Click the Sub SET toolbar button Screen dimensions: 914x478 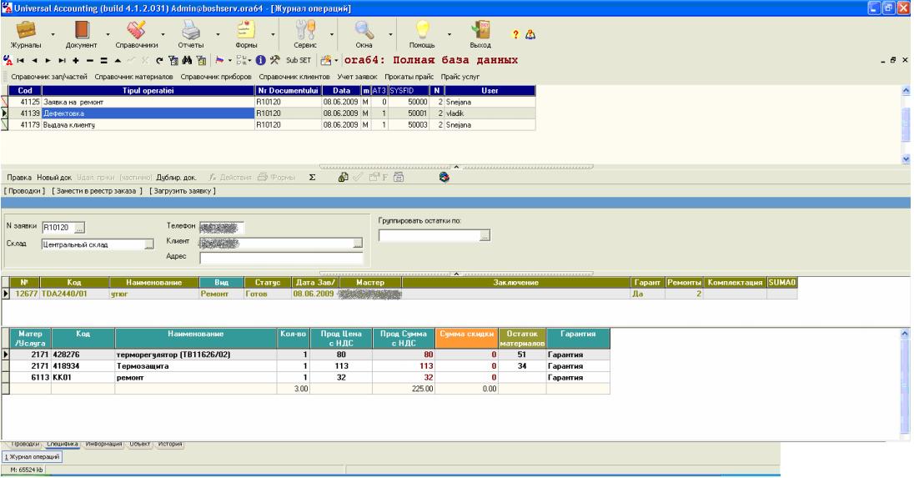point(298,60)
